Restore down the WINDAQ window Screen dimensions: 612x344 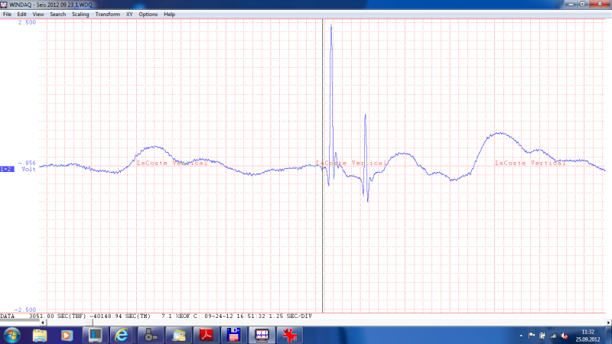[x=582, y=4]
